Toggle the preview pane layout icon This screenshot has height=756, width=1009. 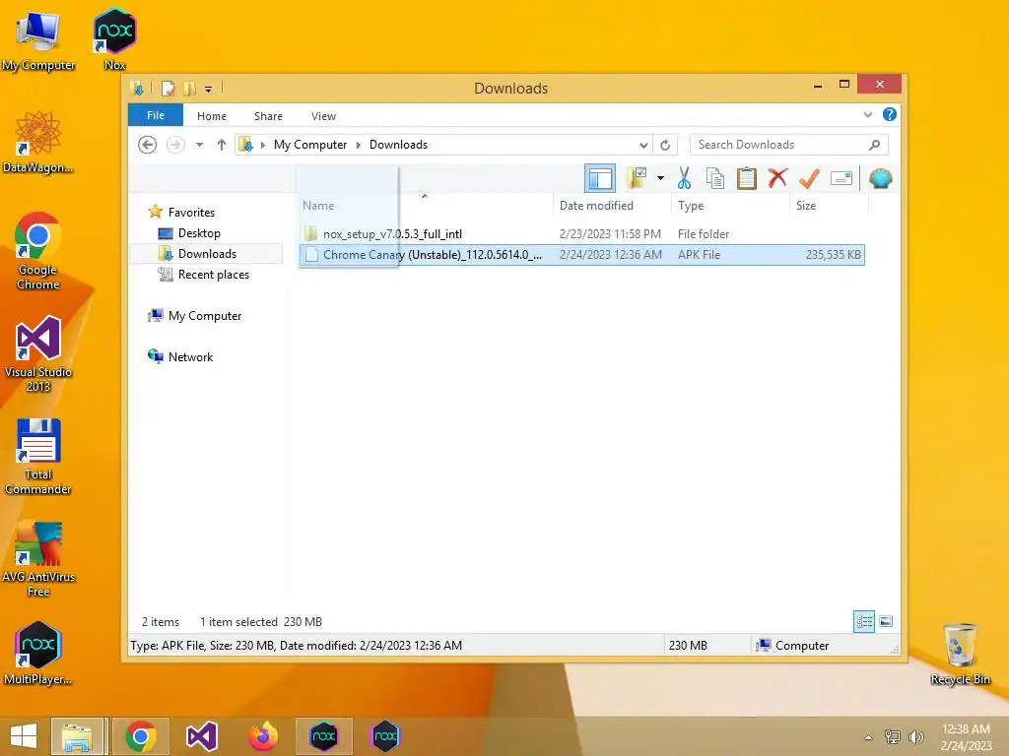coord(600,178)
